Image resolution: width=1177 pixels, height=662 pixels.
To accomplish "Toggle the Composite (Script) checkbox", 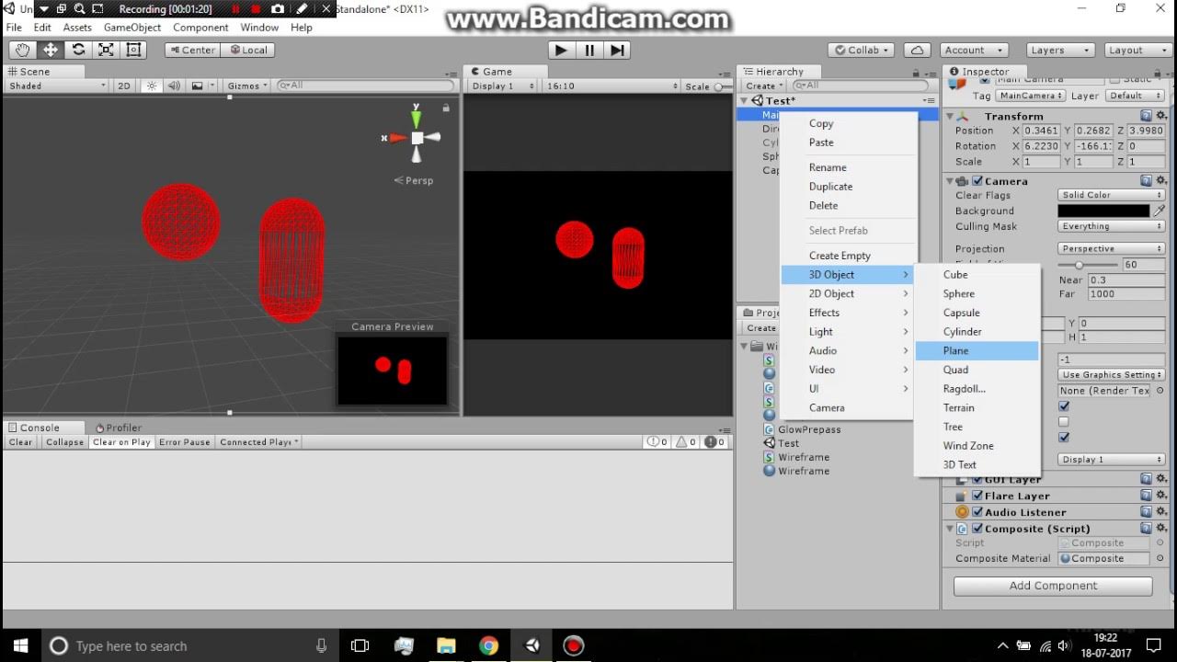I will coord(977,529).
